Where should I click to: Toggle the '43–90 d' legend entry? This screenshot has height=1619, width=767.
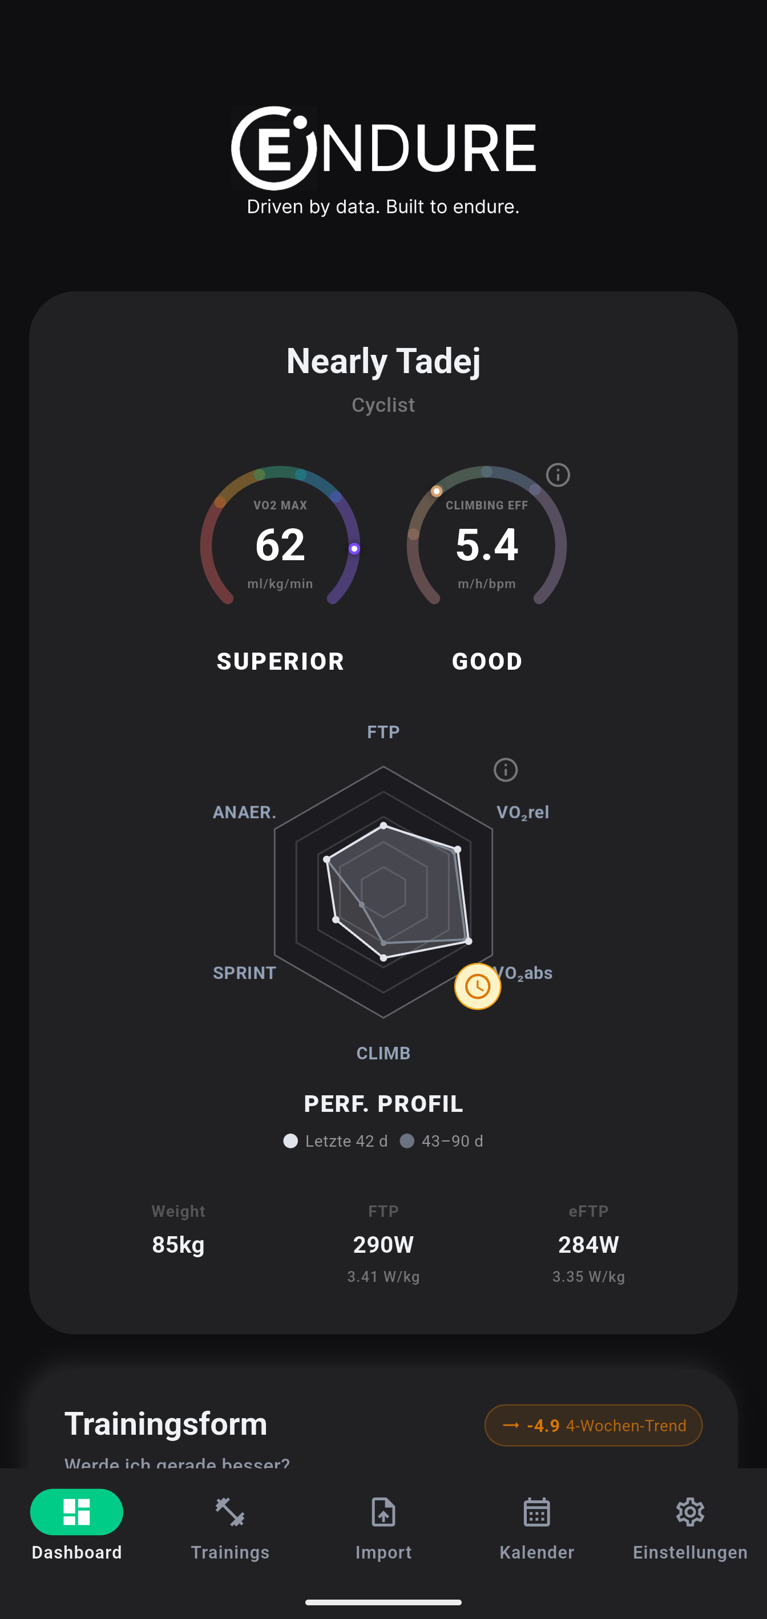[441, 1141]
